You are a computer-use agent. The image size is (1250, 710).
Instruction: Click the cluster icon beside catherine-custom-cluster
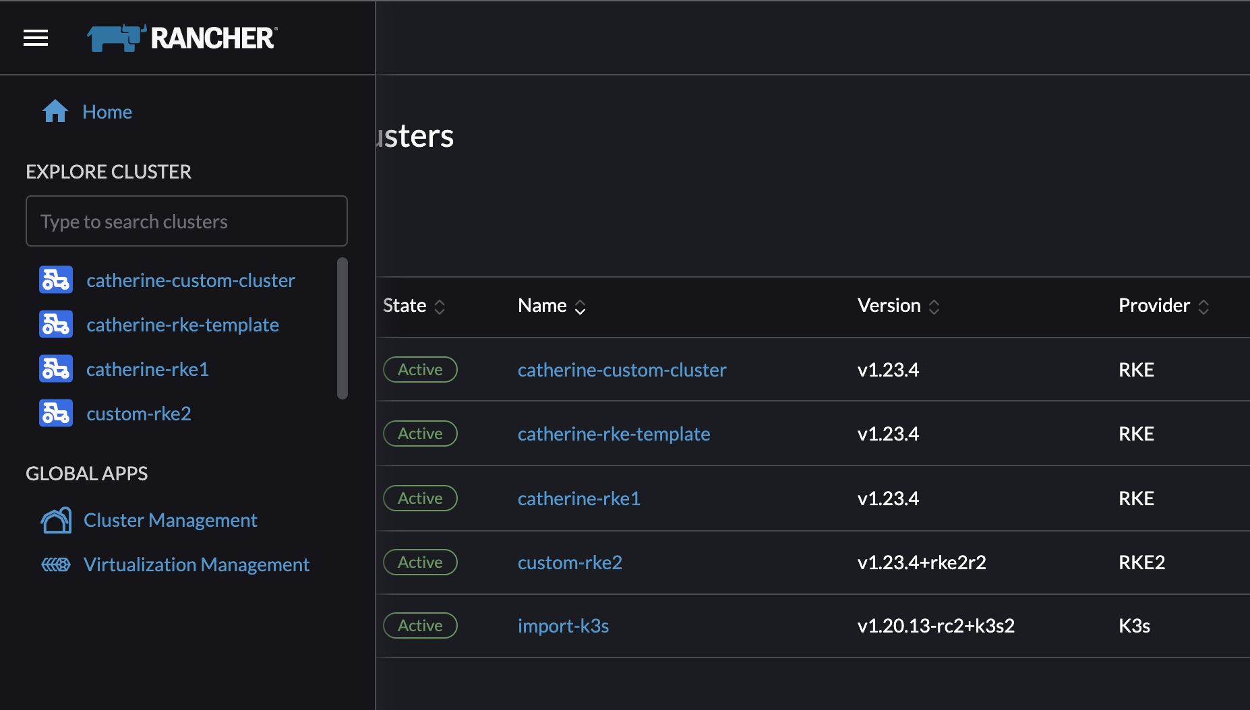pyautogui.click(x=56, y=280)
